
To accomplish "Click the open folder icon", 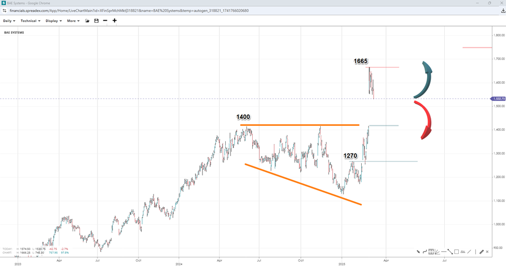I will pos(87,21).
